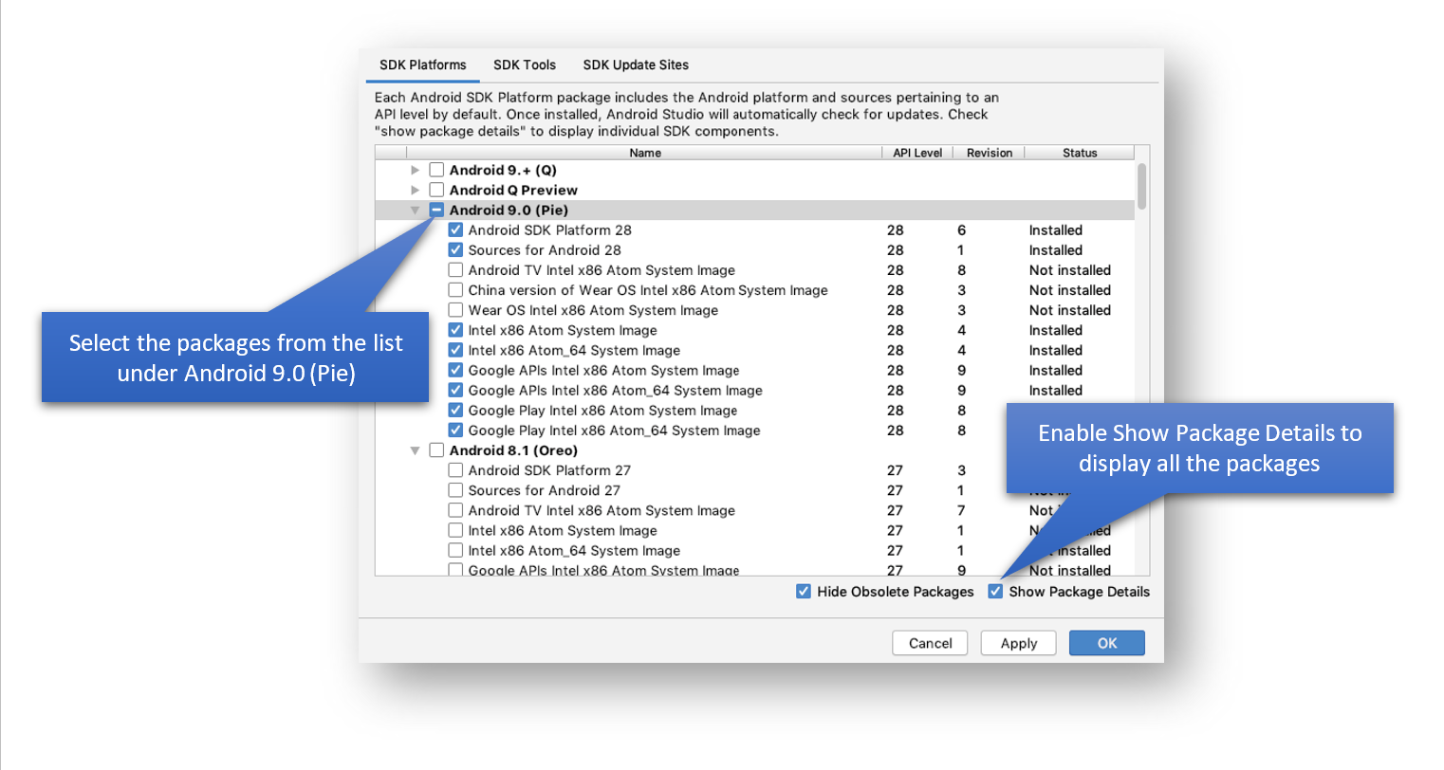
Task: Uncheck Google Play Intel x86 Atom System Image
Action: coord(455,411)
